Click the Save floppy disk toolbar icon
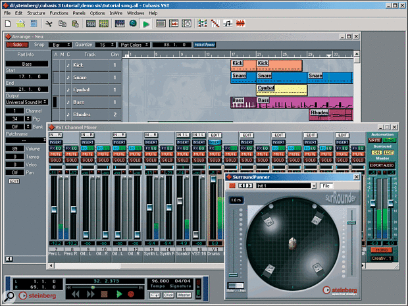Image resolution: width=408 pixels, height=306 pixels. pos(34,24)
